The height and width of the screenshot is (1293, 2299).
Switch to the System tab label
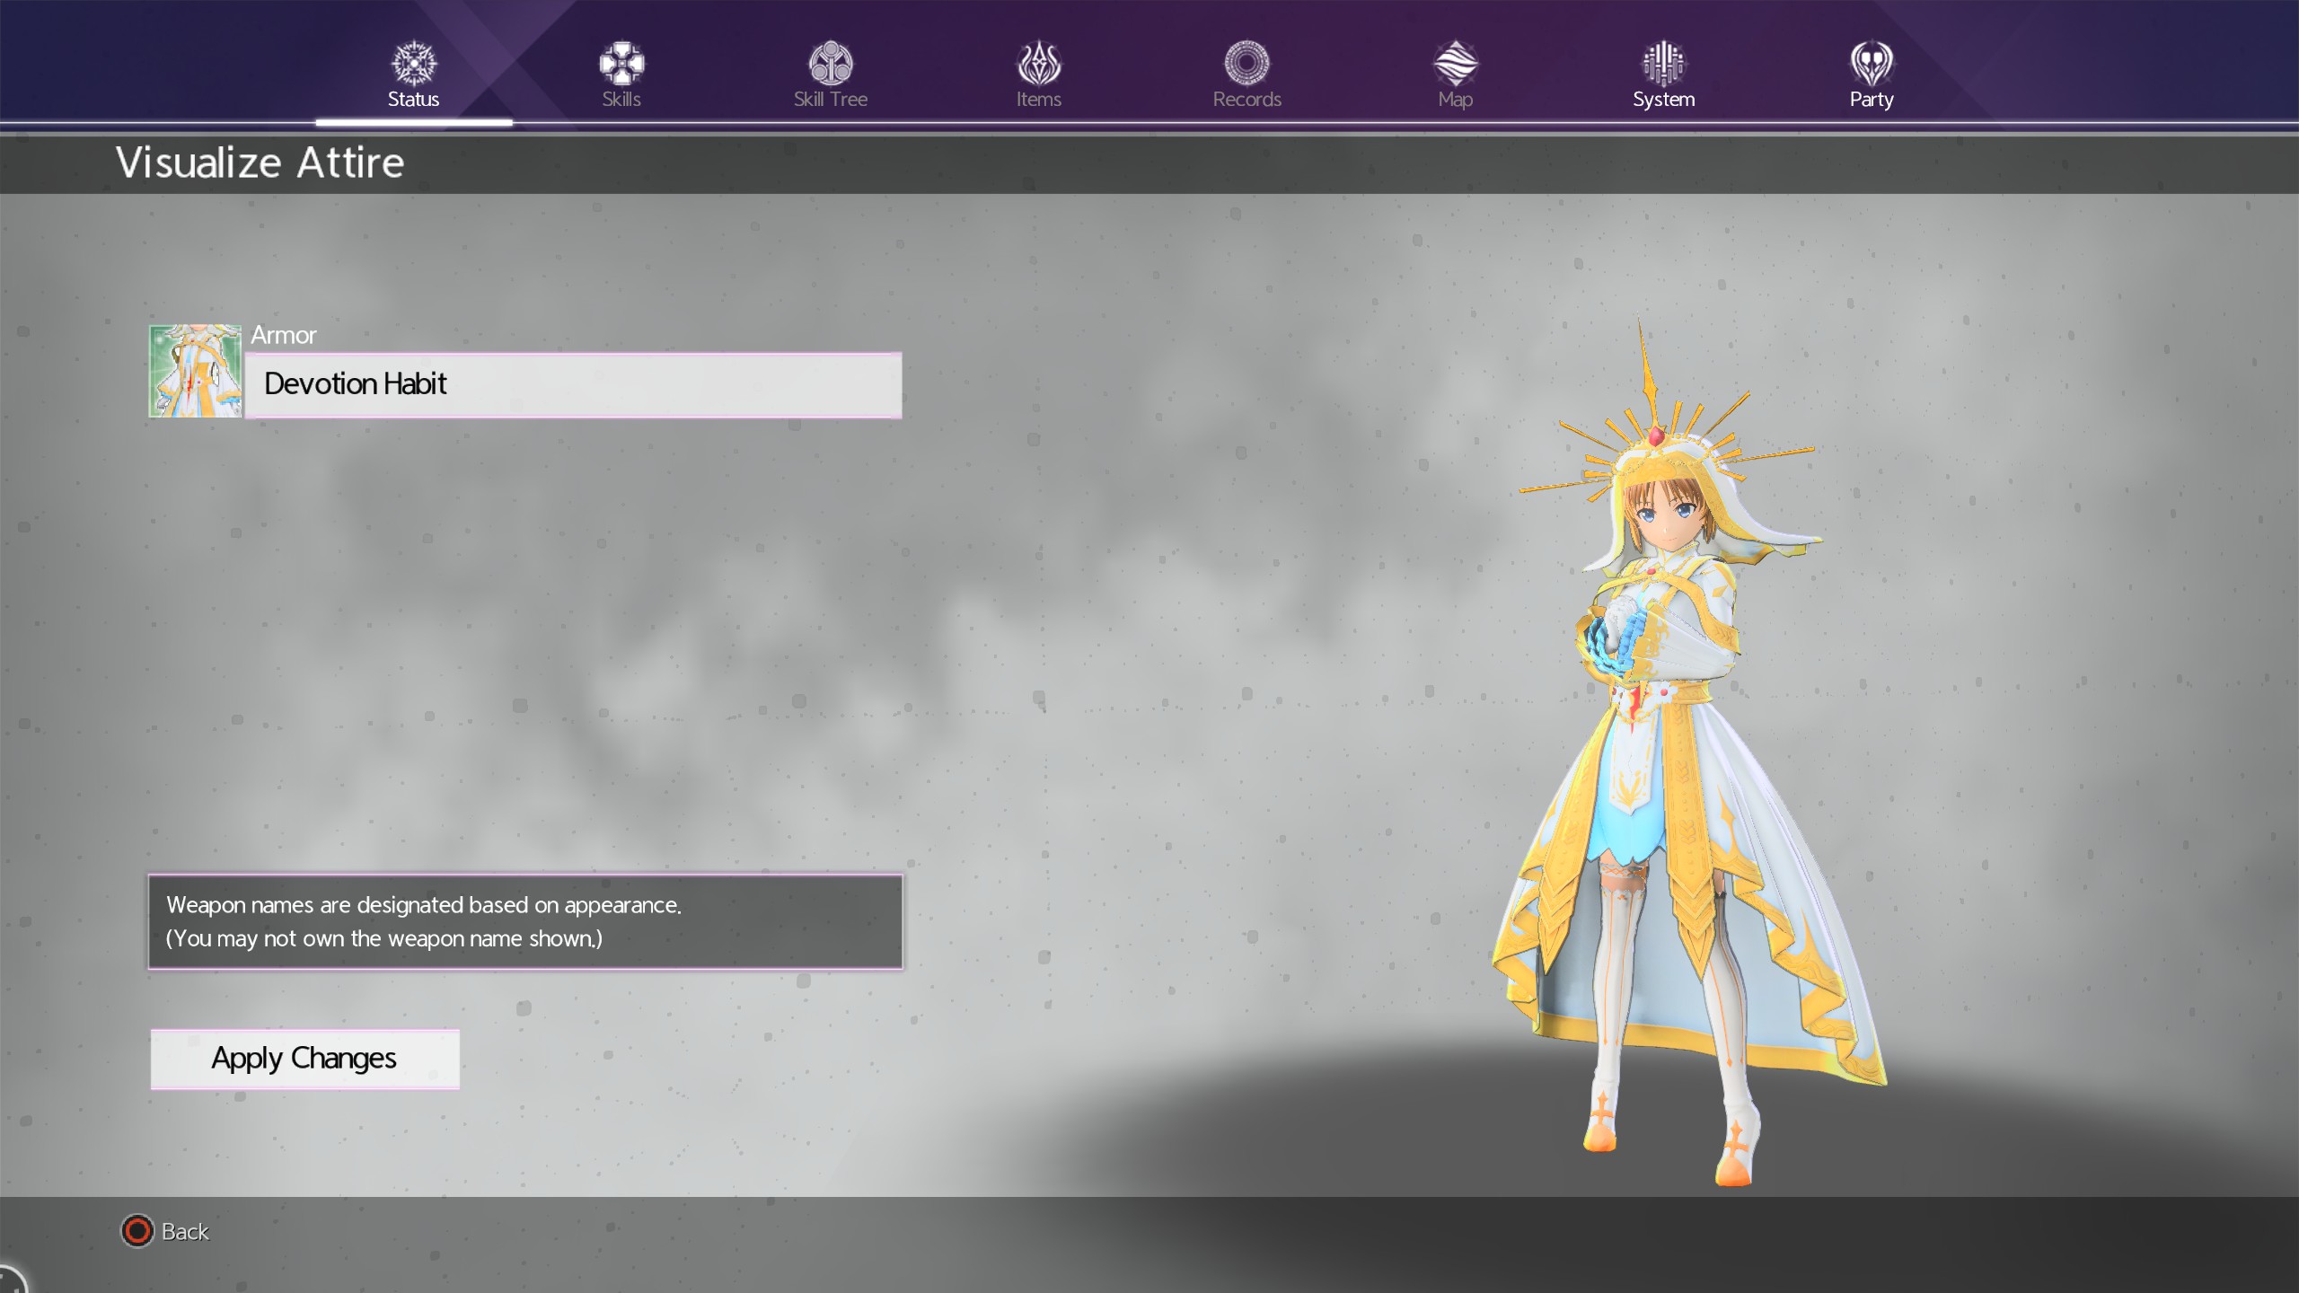coord(1664,100)
